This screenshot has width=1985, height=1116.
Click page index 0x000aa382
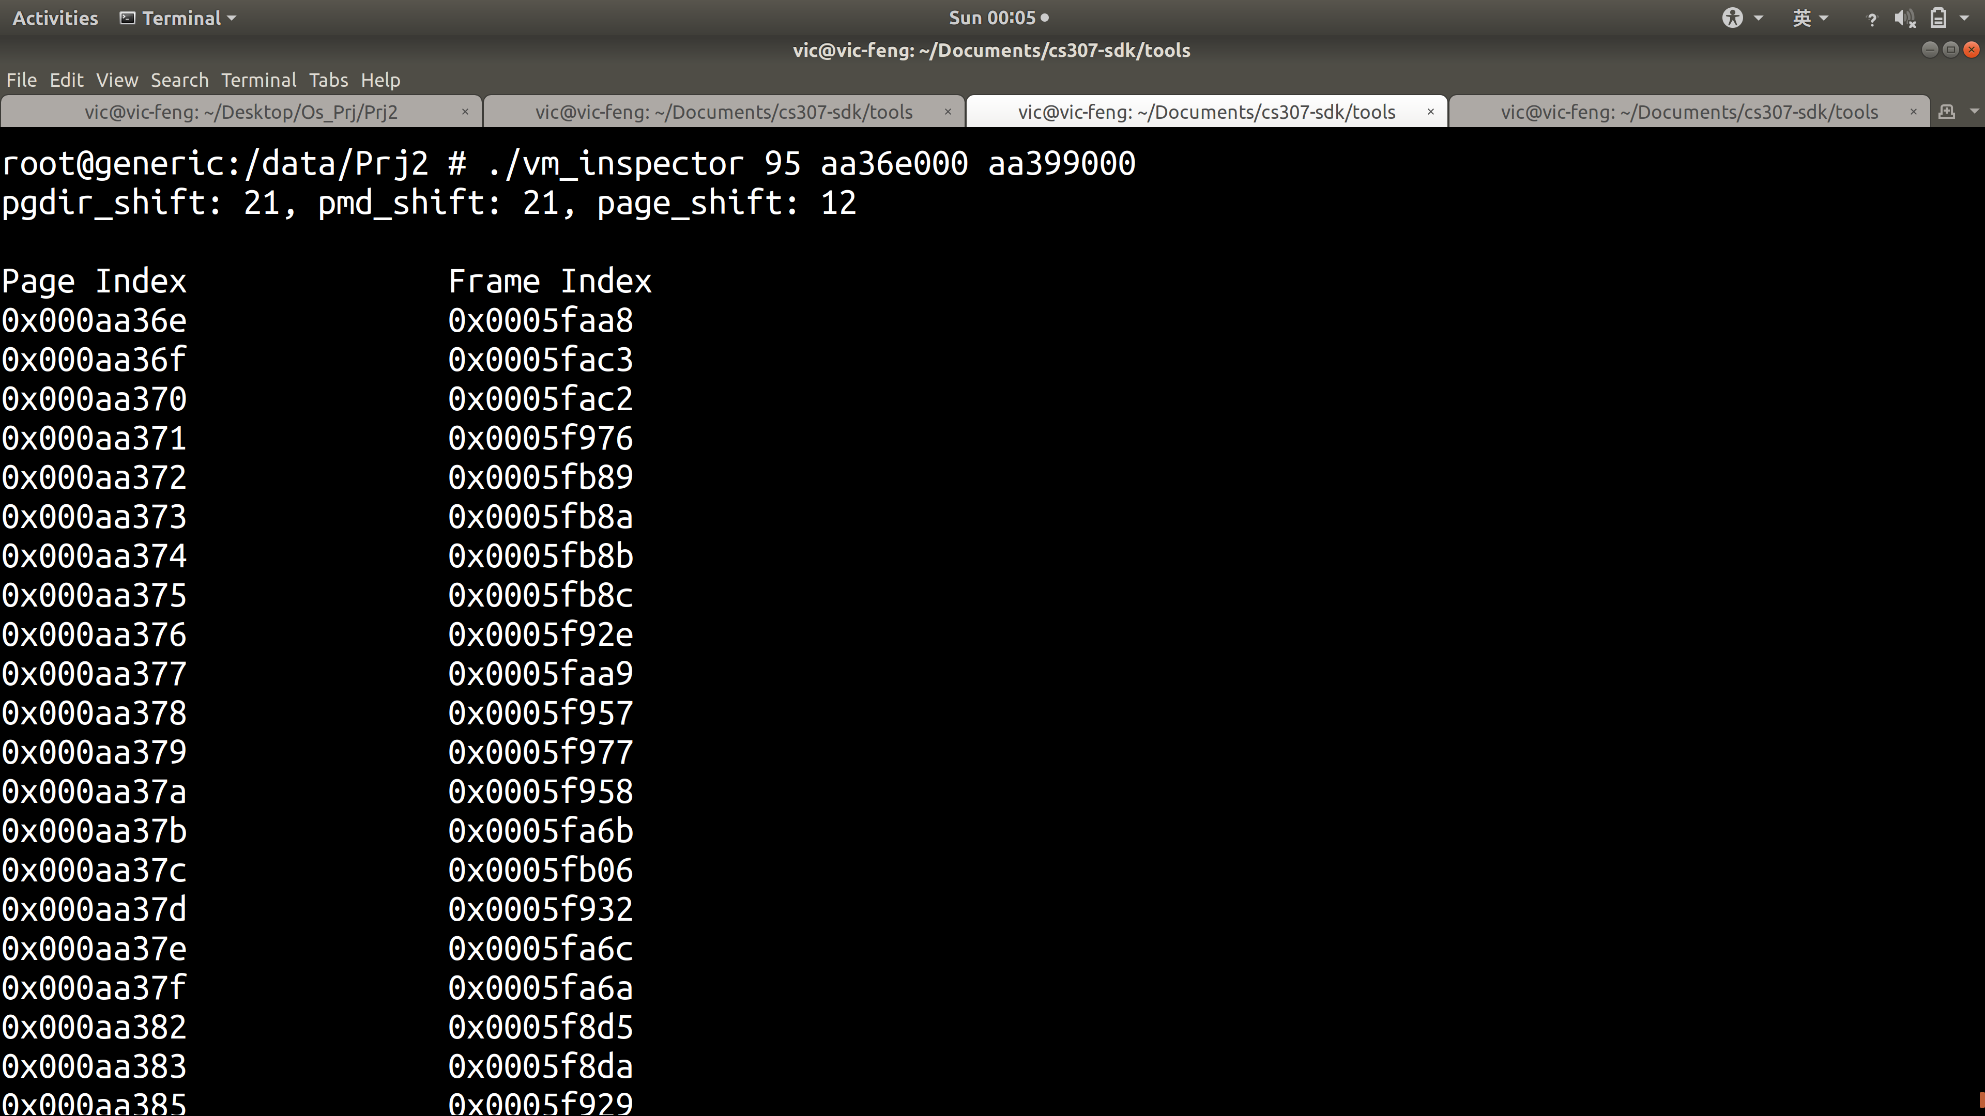[94, 1028]
